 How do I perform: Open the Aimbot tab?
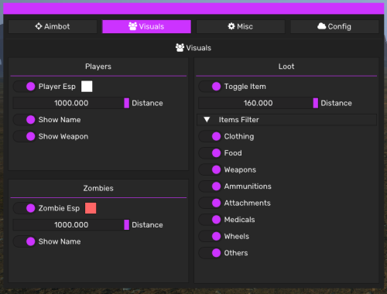pyautogui.click(x=53, y=26)
